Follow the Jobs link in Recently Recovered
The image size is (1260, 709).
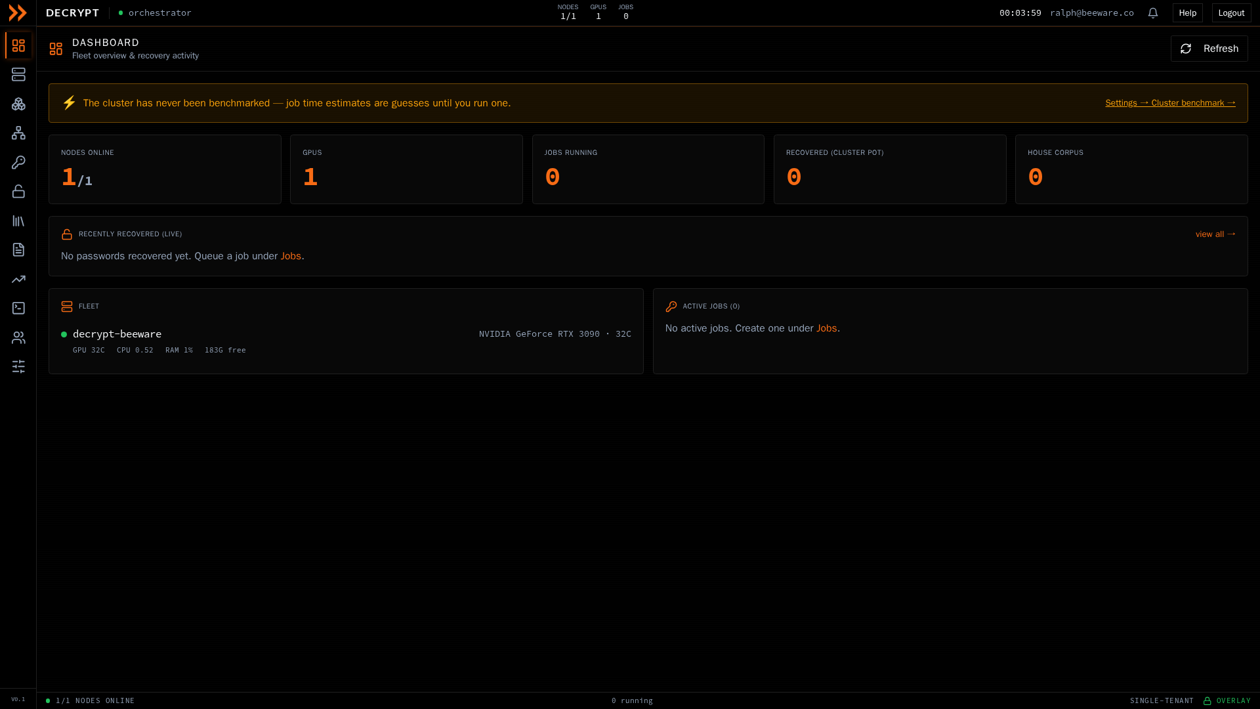(x=291, y=256)
